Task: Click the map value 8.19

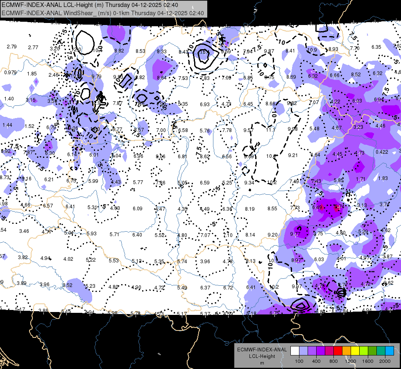Action: (249, 209)
